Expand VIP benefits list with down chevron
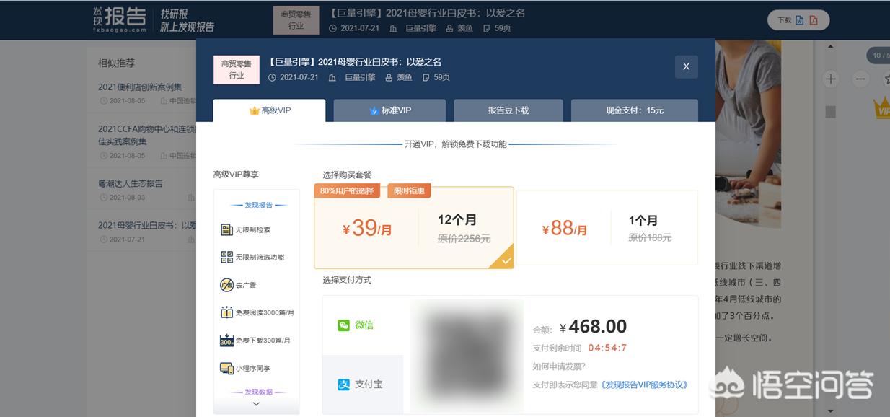Screen dimensions: 890x417 (256, 404)
